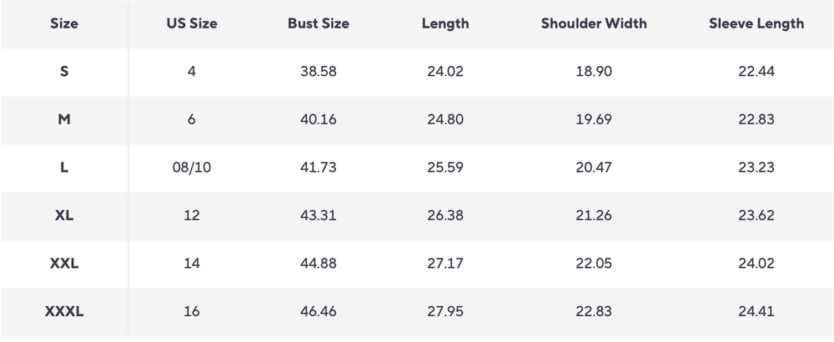Click the XXXL size row label

(x=64, y=312)
